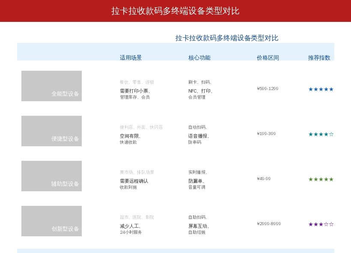Click the 自助扫码 feature text

pyautogui.click(x=198, y=217)
